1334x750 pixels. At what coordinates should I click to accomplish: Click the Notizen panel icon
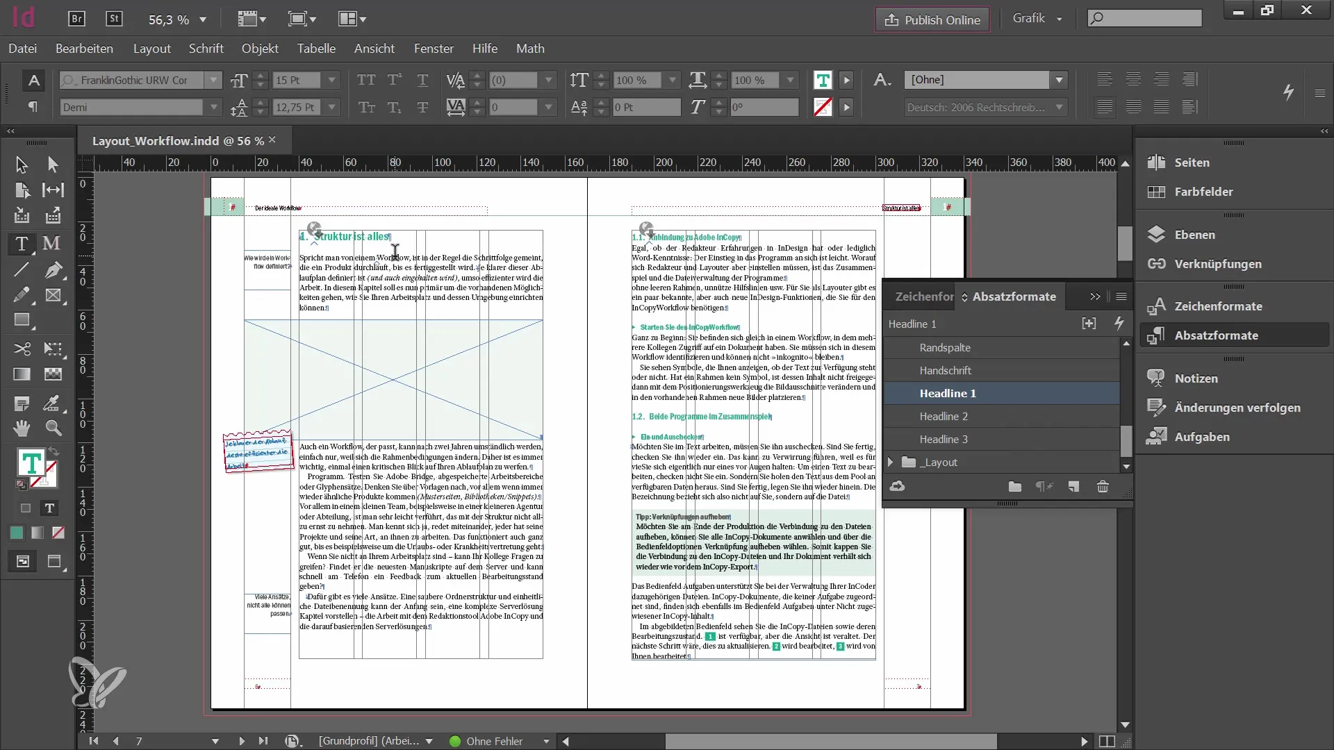click(x=1155, y=377)
